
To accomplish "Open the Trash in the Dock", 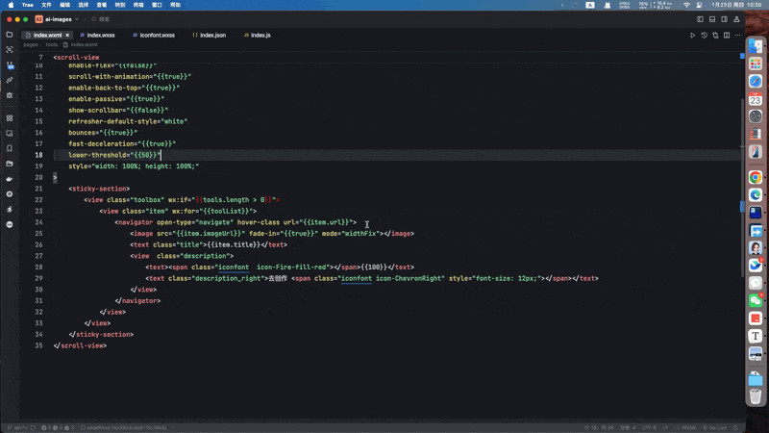I will [x=756, y=395].
